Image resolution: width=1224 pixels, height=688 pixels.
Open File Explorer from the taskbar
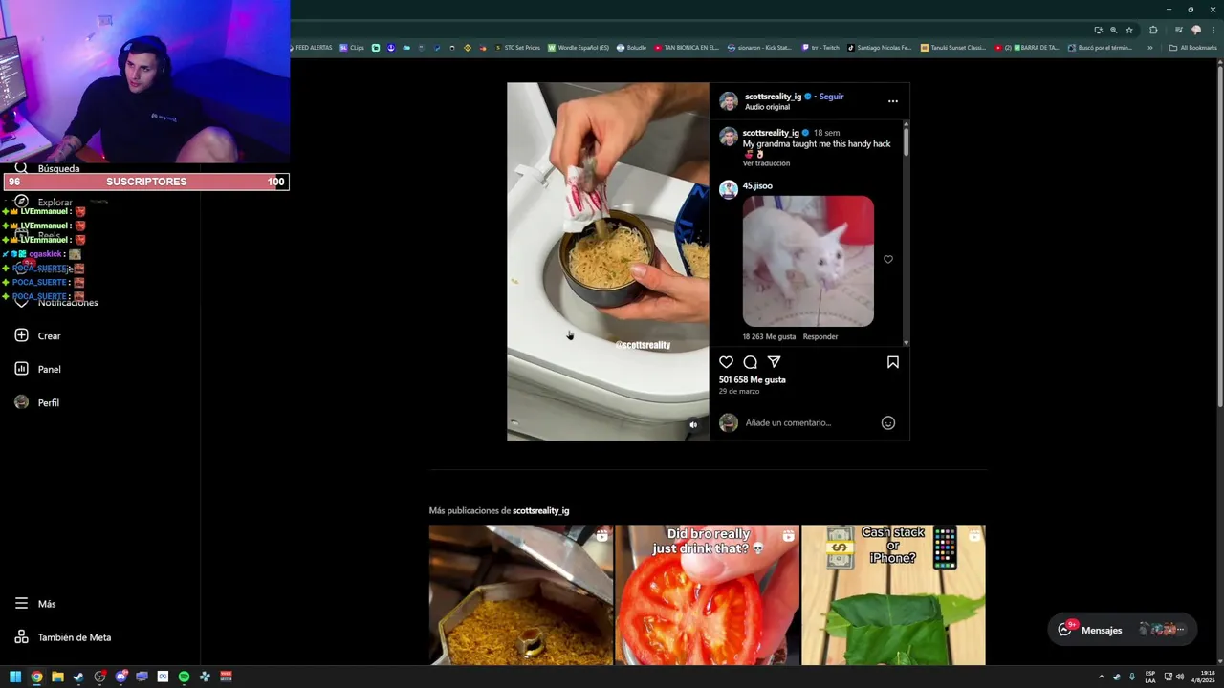[x=57, y=677]
